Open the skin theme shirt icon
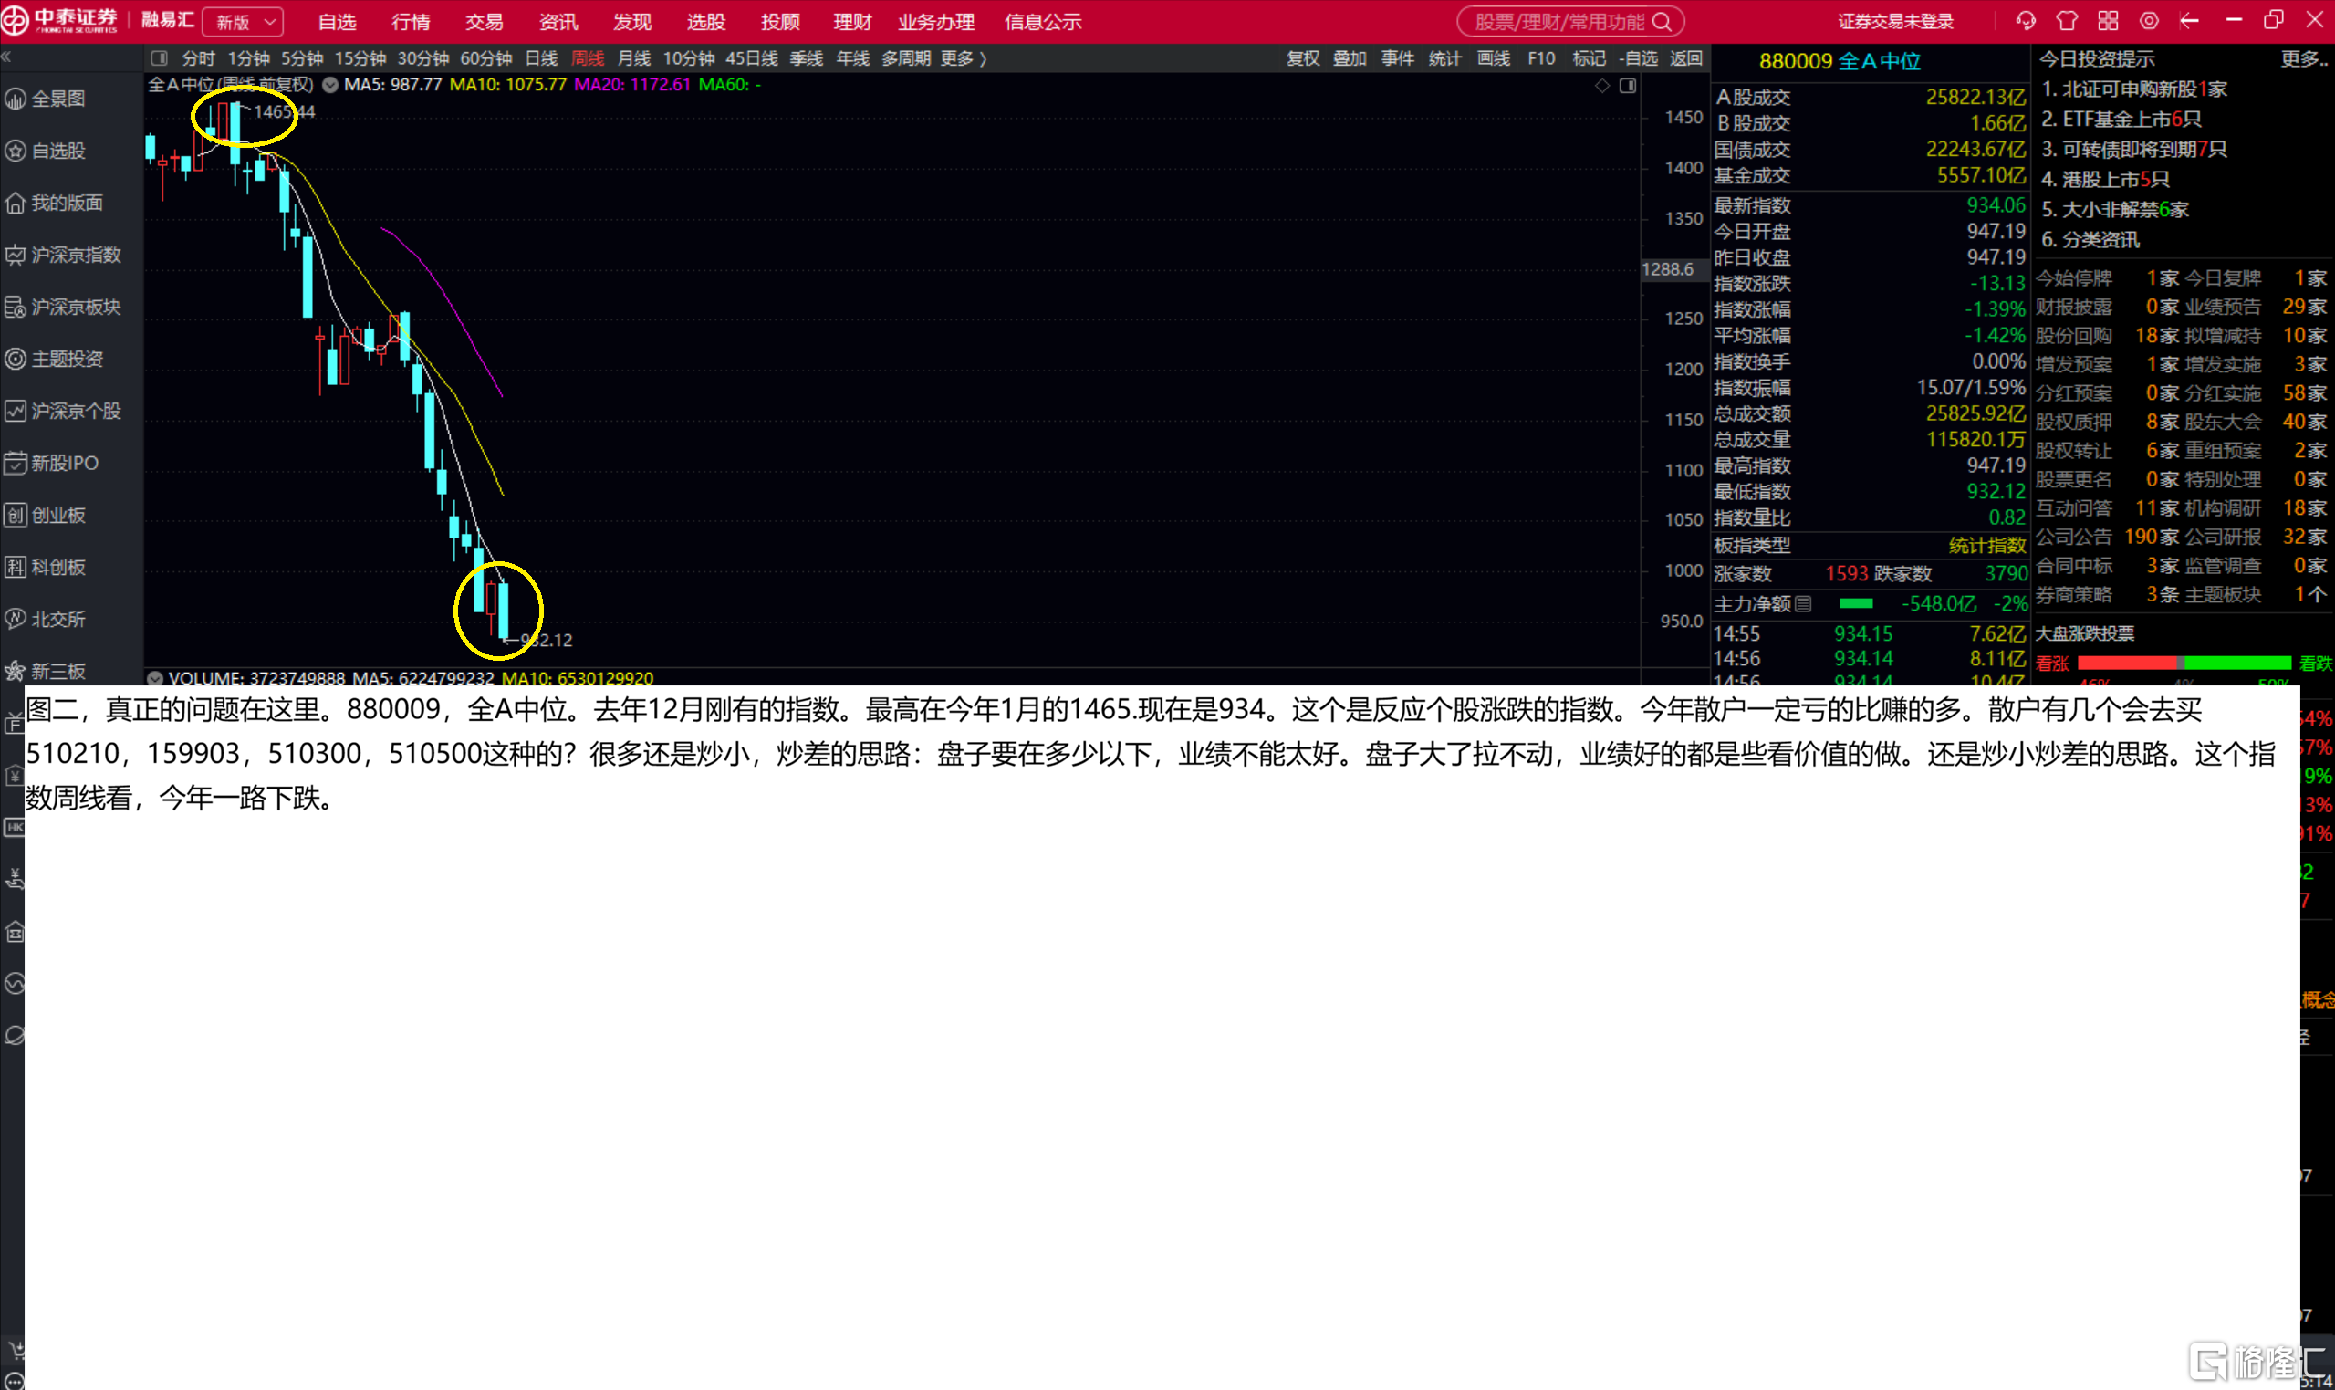 click(2068, 21)
